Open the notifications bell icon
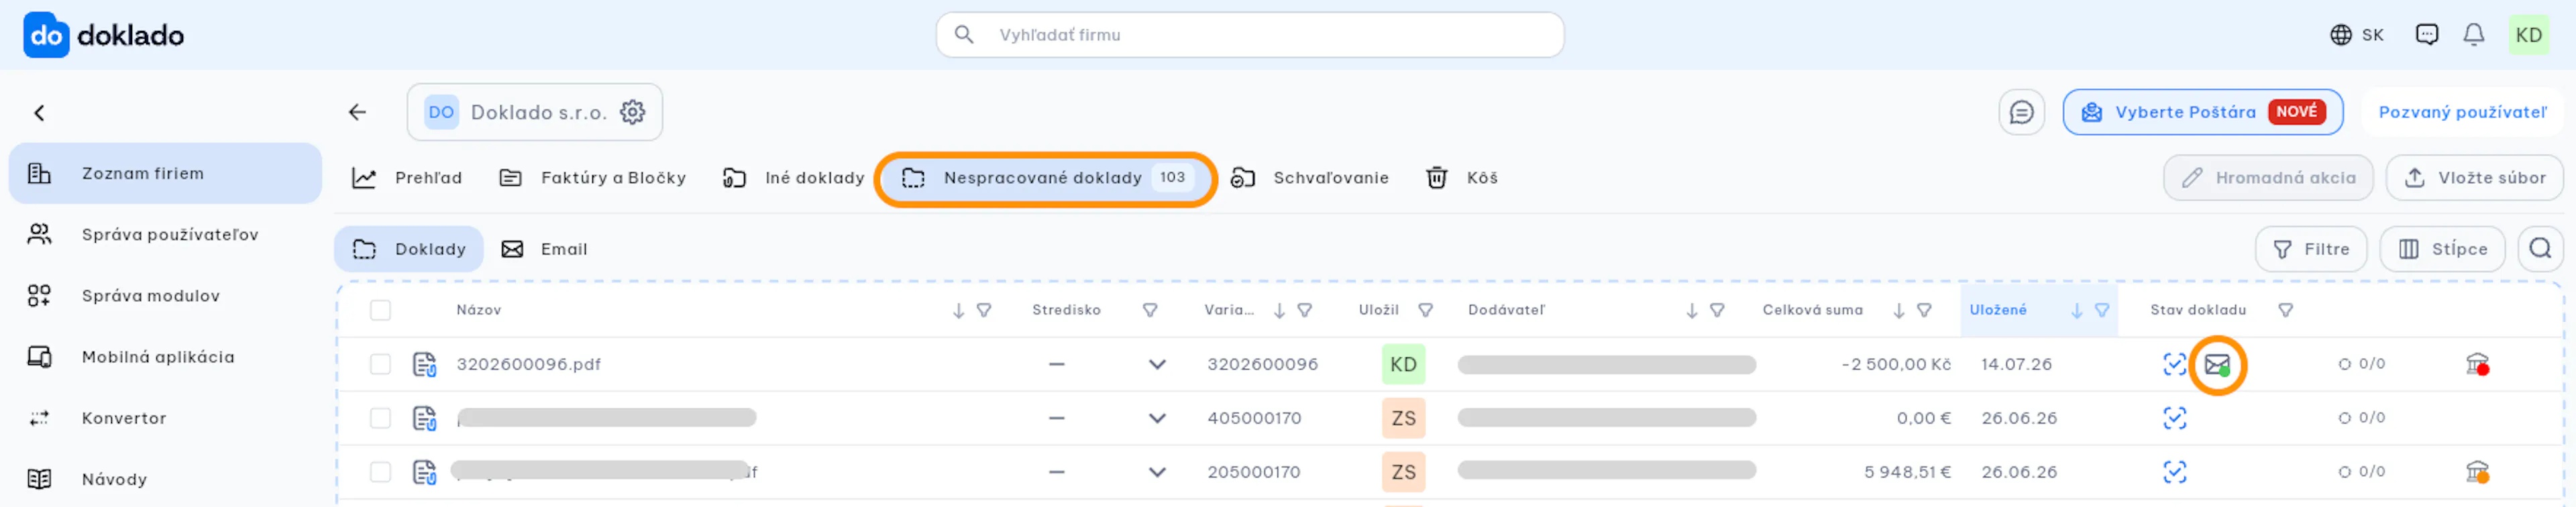The height and width of the screenshot is (507, 2576). tap(2473, 35)
